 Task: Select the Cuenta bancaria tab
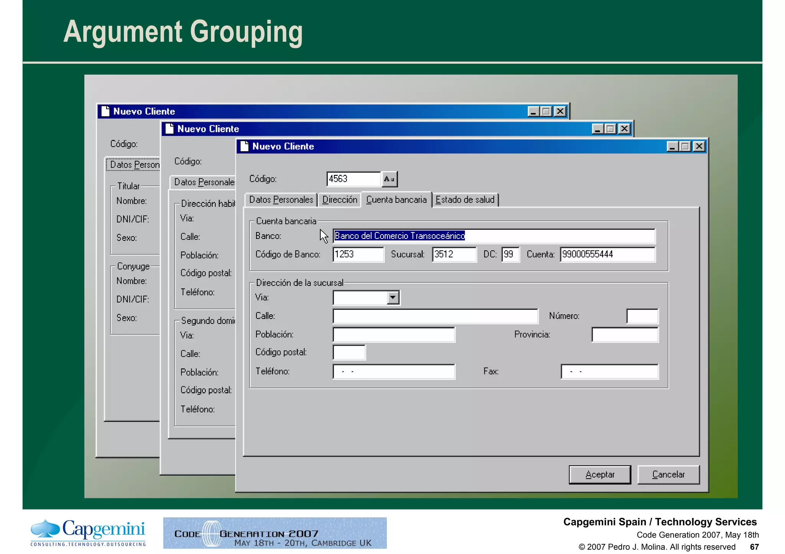(x=396, y=199)
